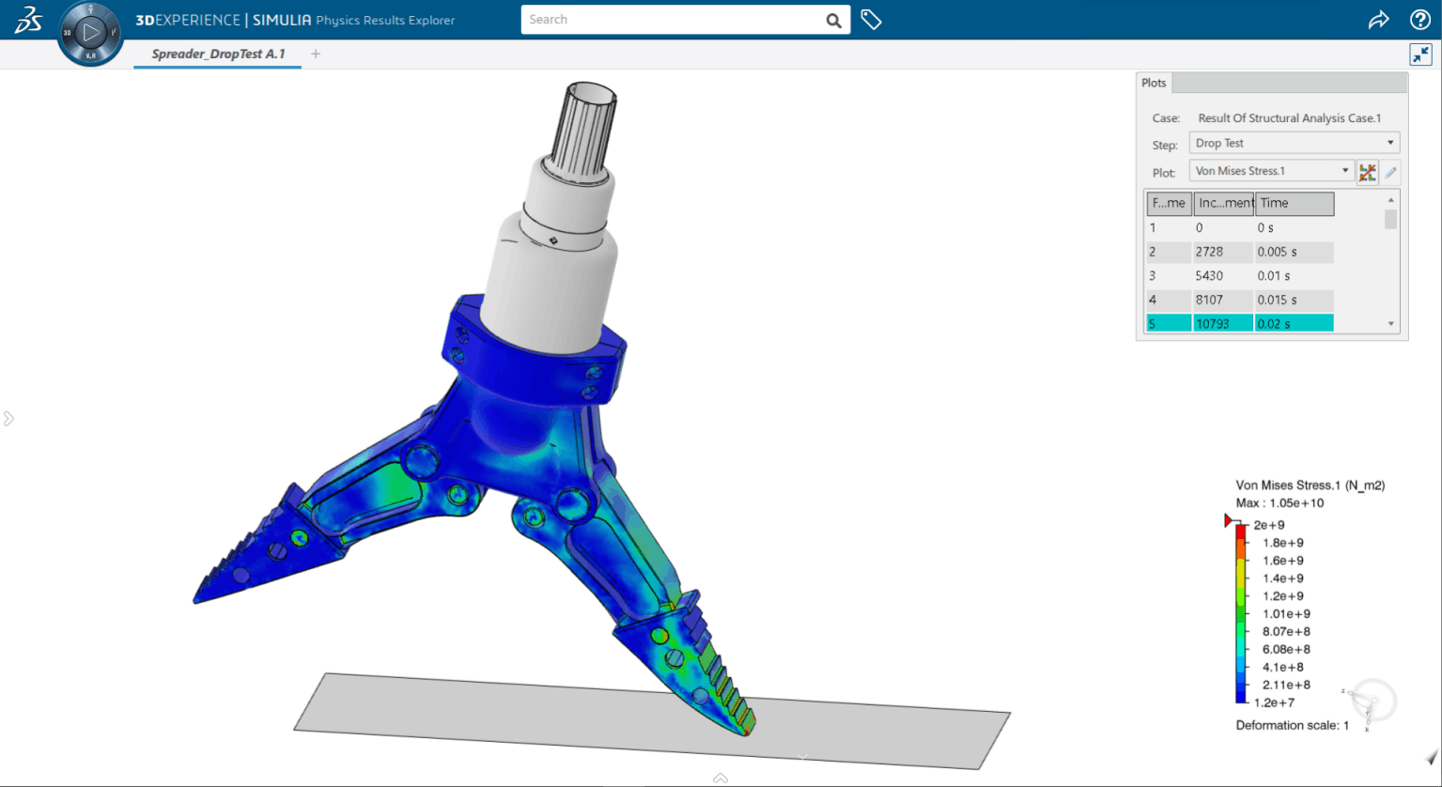Exit full screen with the collapse icon
The image size is (1442, 787).
coord(1419,54)
